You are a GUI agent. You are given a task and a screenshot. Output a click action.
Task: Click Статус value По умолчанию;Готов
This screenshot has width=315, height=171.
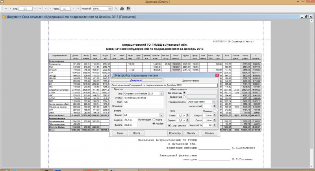135,98
